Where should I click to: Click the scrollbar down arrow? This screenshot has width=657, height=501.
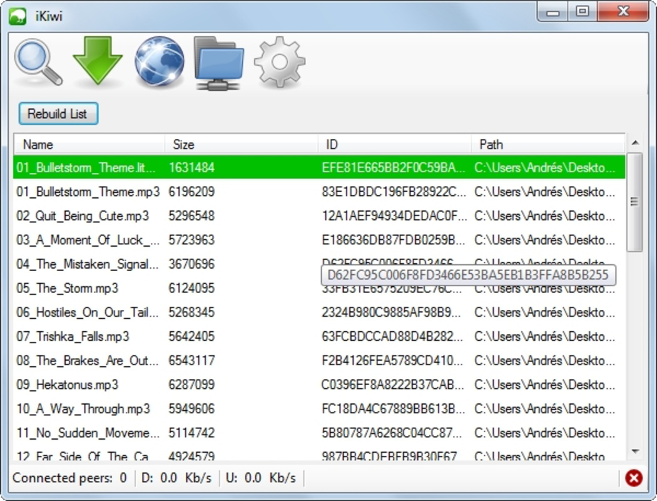tap(635, 452)
